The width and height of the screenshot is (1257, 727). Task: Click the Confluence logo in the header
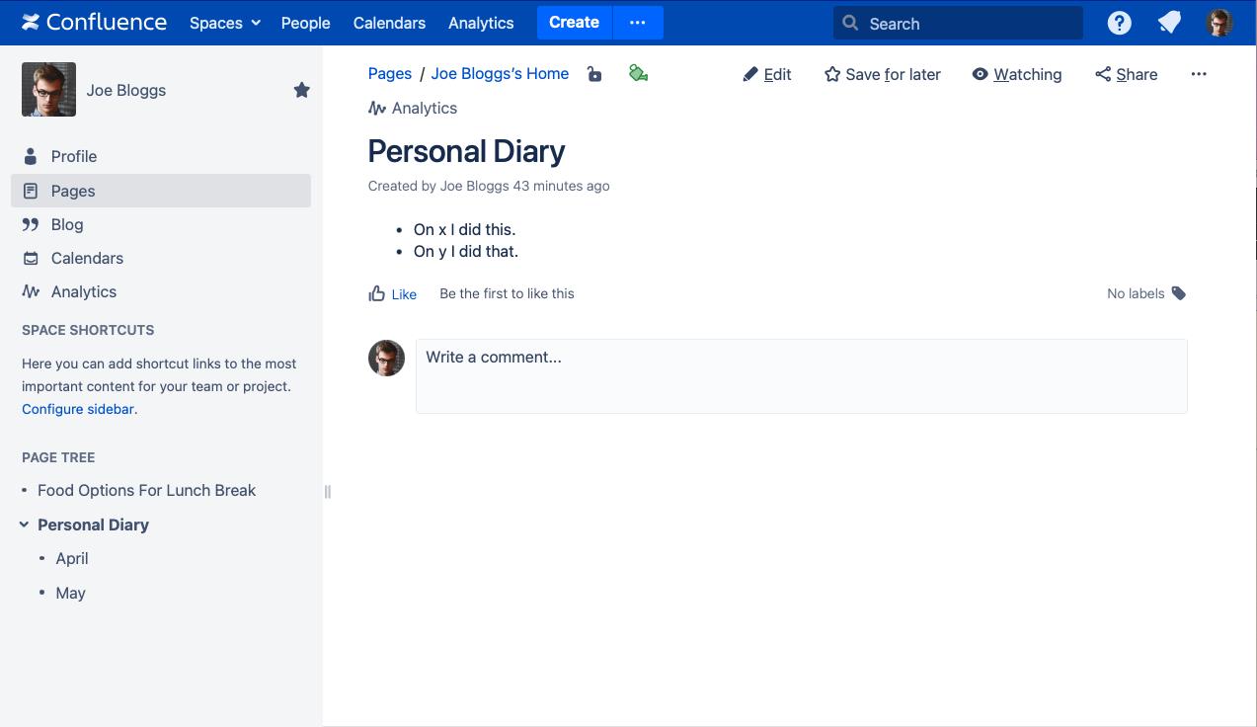95,23
